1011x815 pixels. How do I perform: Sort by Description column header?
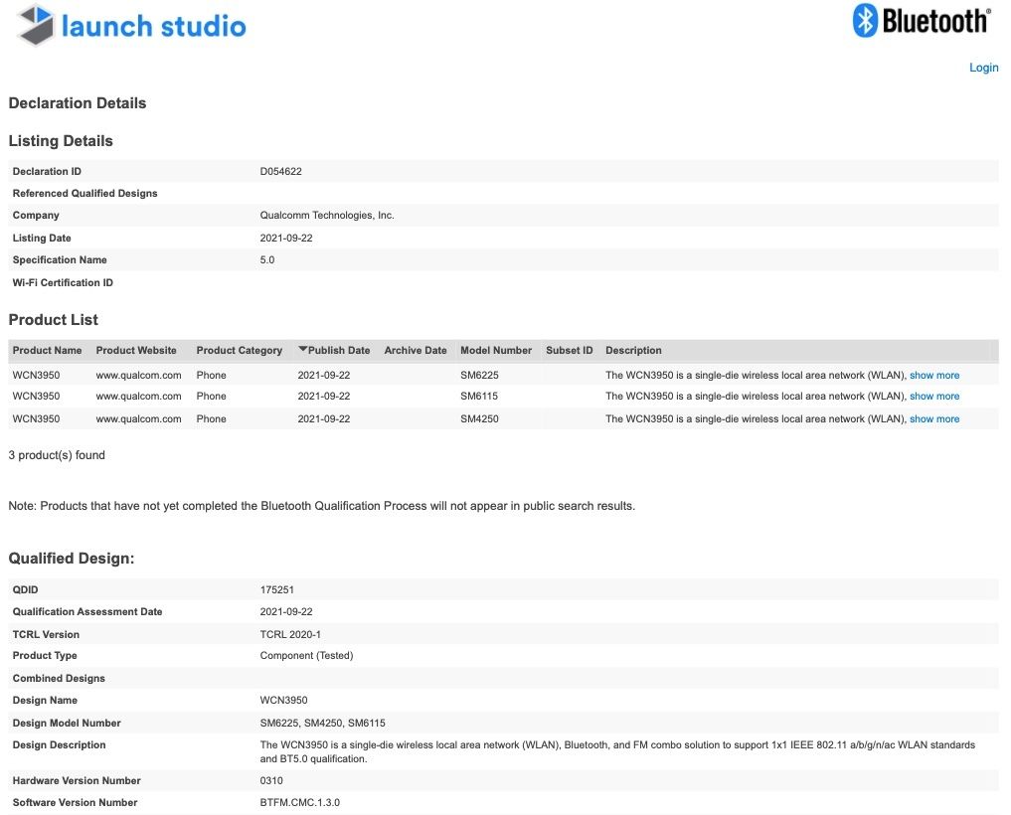(633, 350)
